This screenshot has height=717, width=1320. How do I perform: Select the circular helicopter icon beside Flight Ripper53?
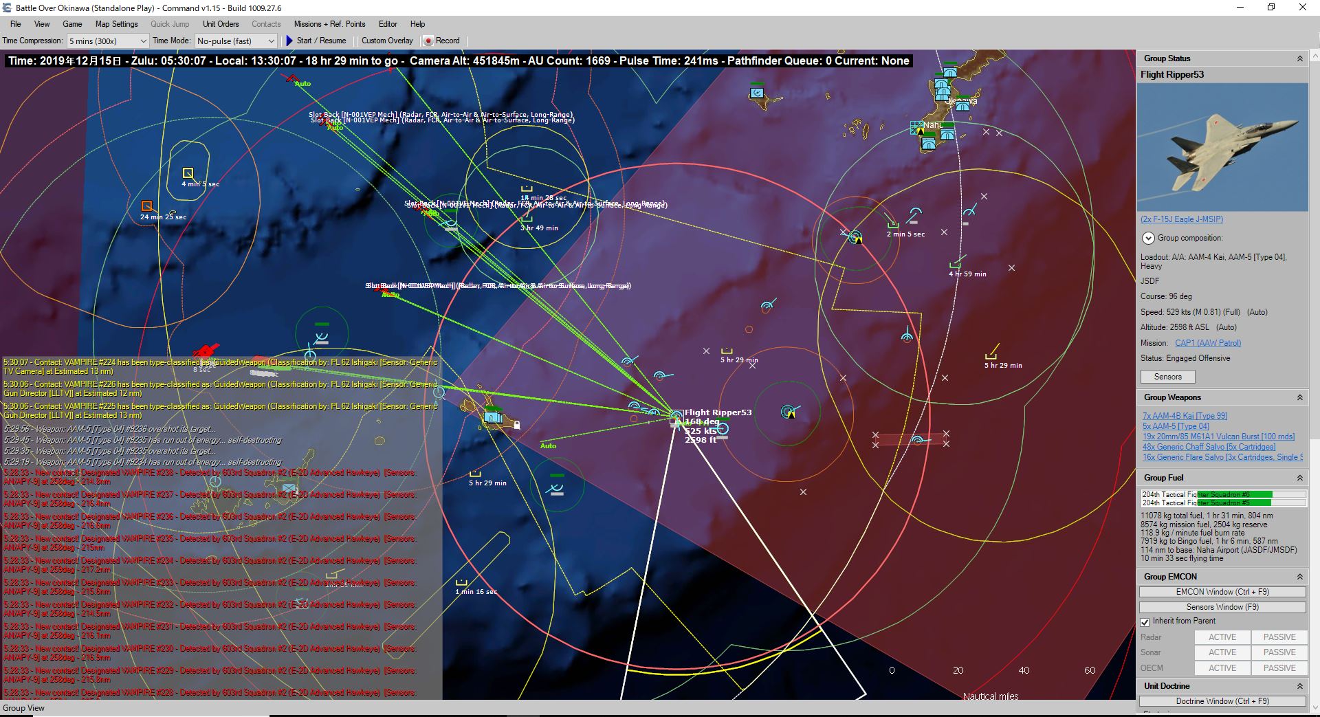click(722, 429)
